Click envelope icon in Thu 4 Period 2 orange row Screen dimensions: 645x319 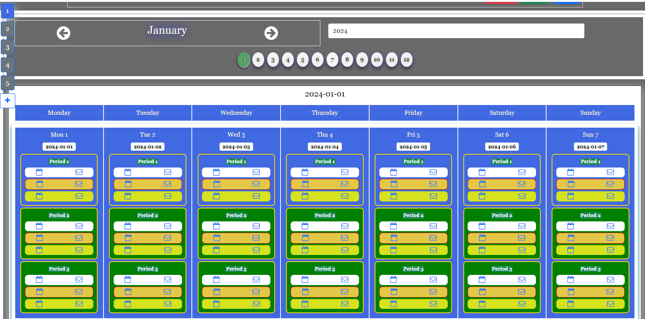coord(345,238)
